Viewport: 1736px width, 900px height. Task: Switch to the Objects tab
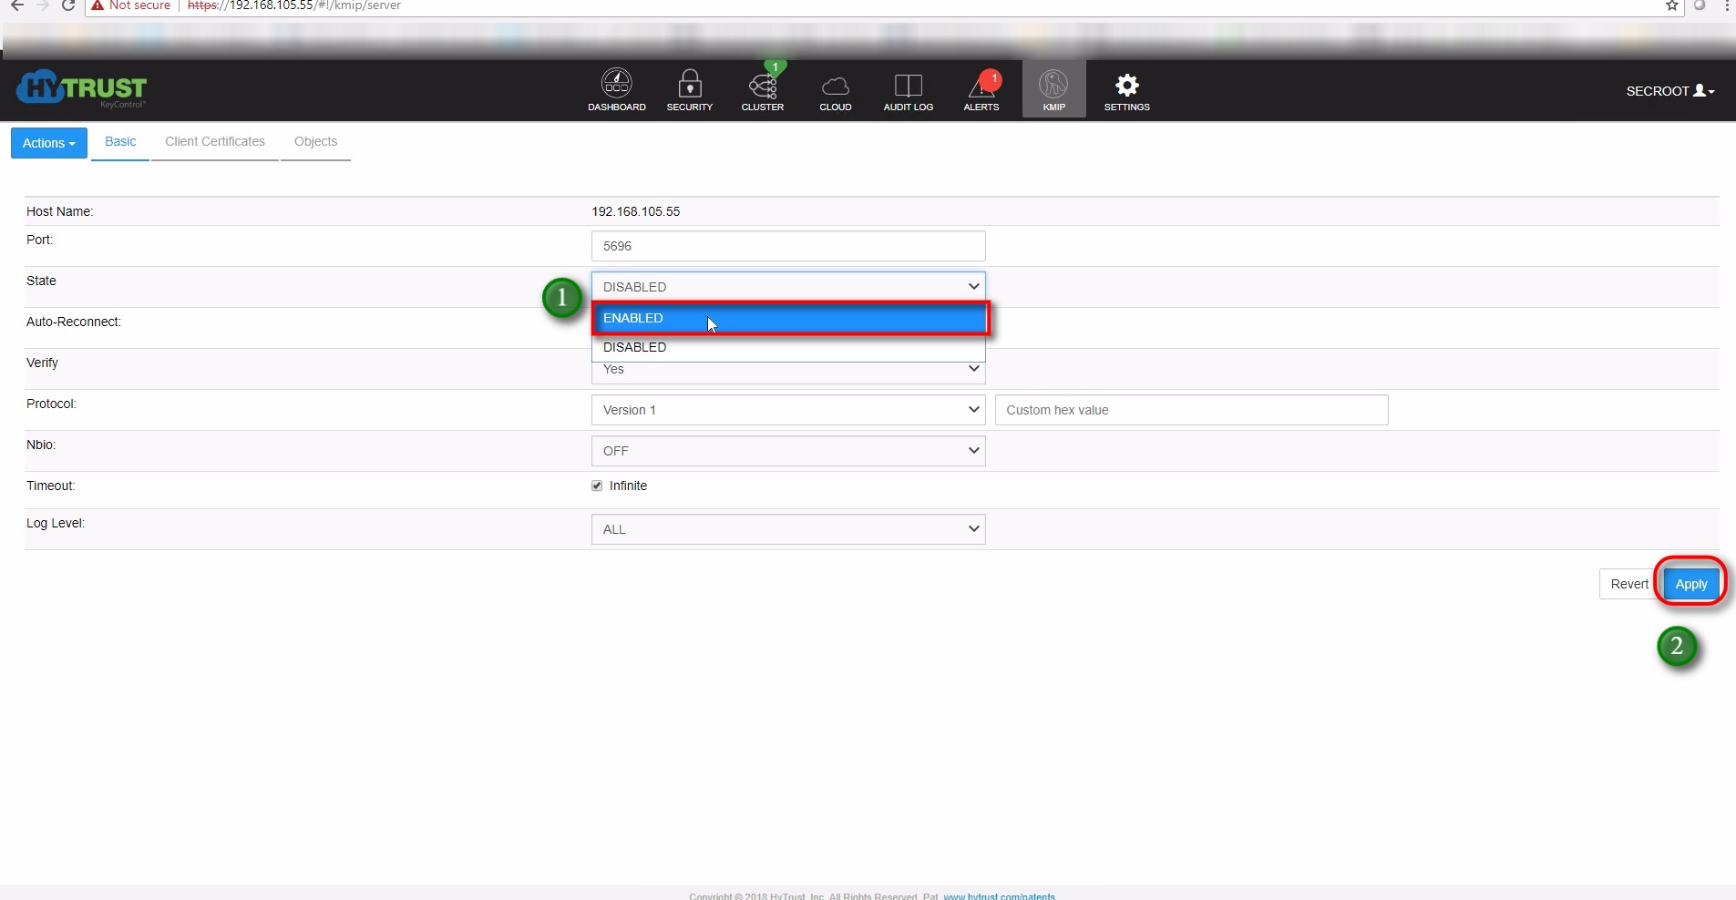(315, 141)
